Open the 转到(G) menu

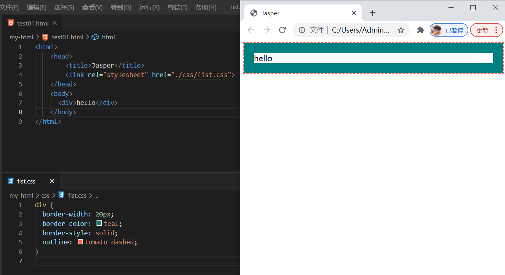click(x=121, y=7)
